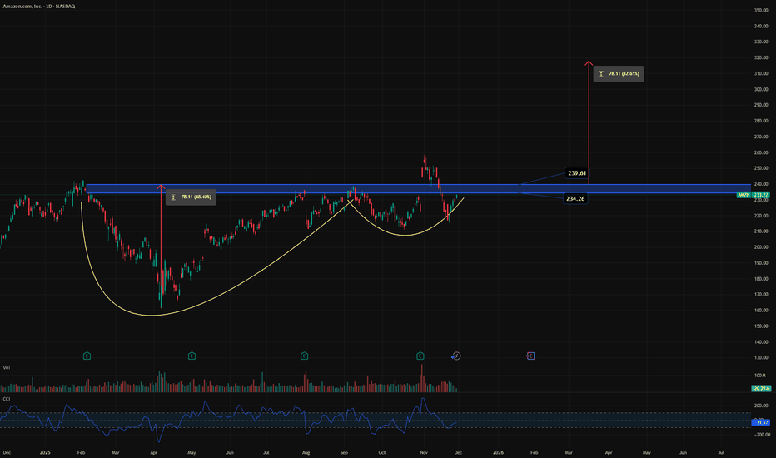
Task: Click the tall red price target arrow tip
Action: [x=589, y=62]
